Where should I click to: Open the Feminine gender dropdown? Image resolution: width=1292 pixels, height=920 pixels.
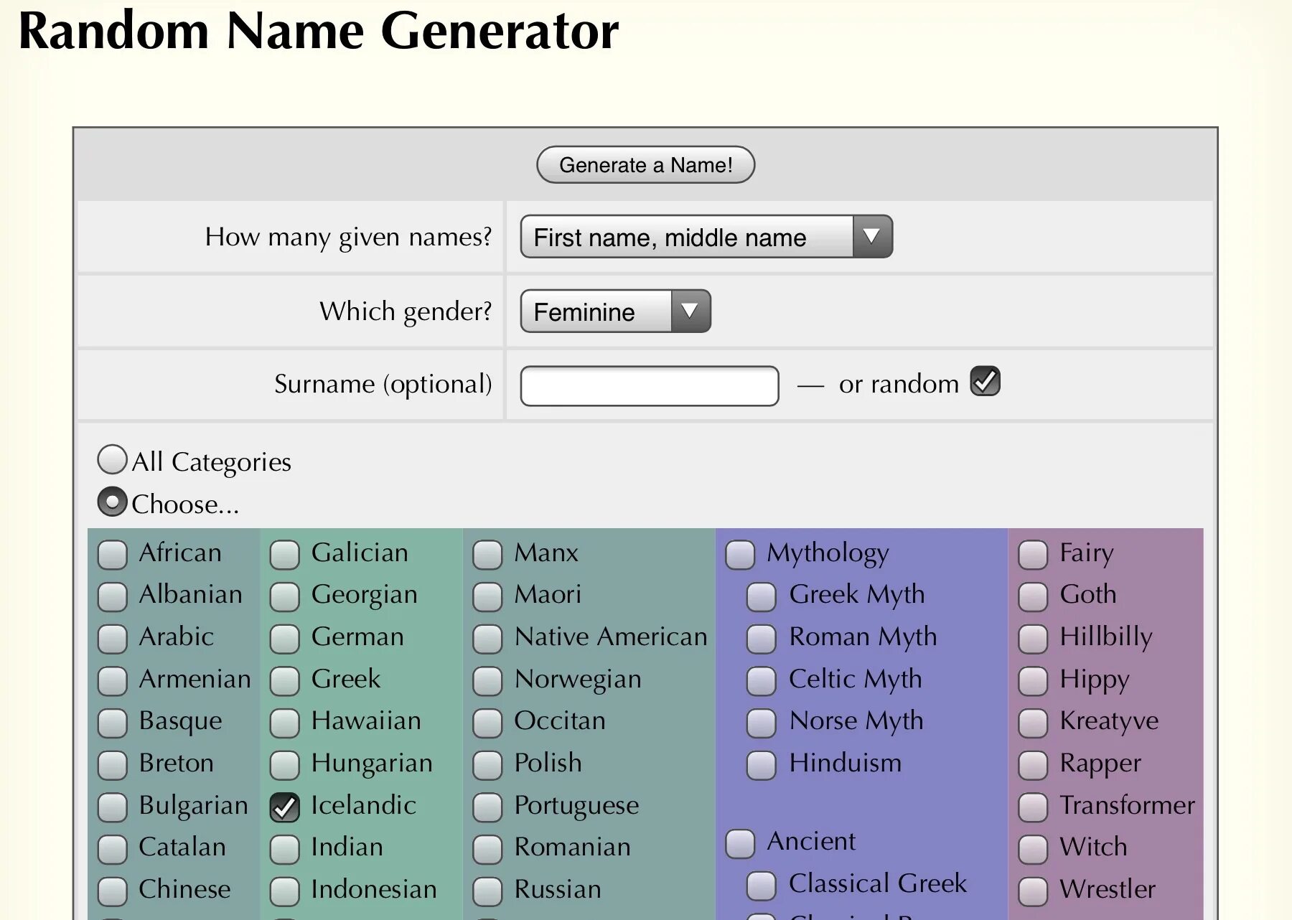[x=615, y=311]
